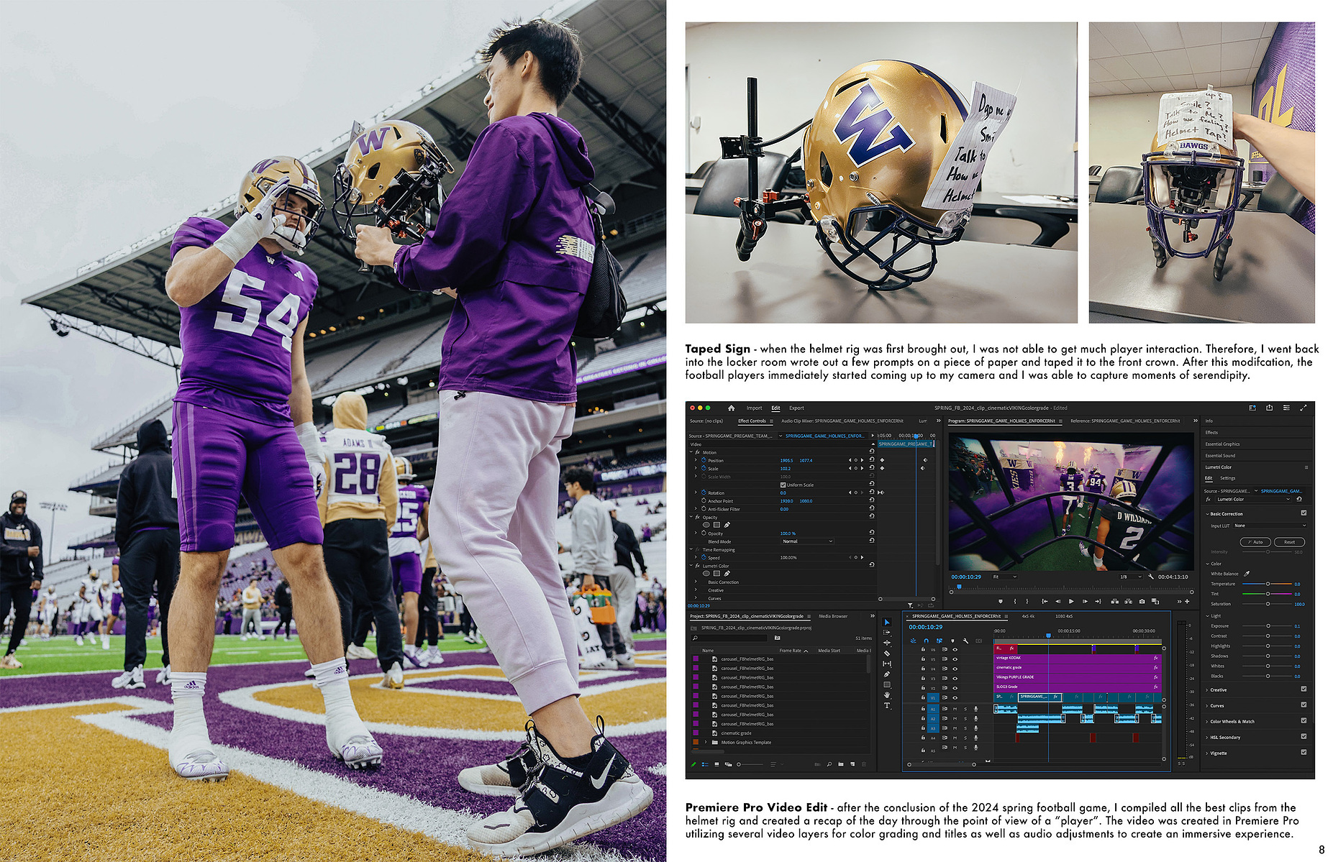Open the Lumetri Color effect selector dropdown

(1252, 499)
